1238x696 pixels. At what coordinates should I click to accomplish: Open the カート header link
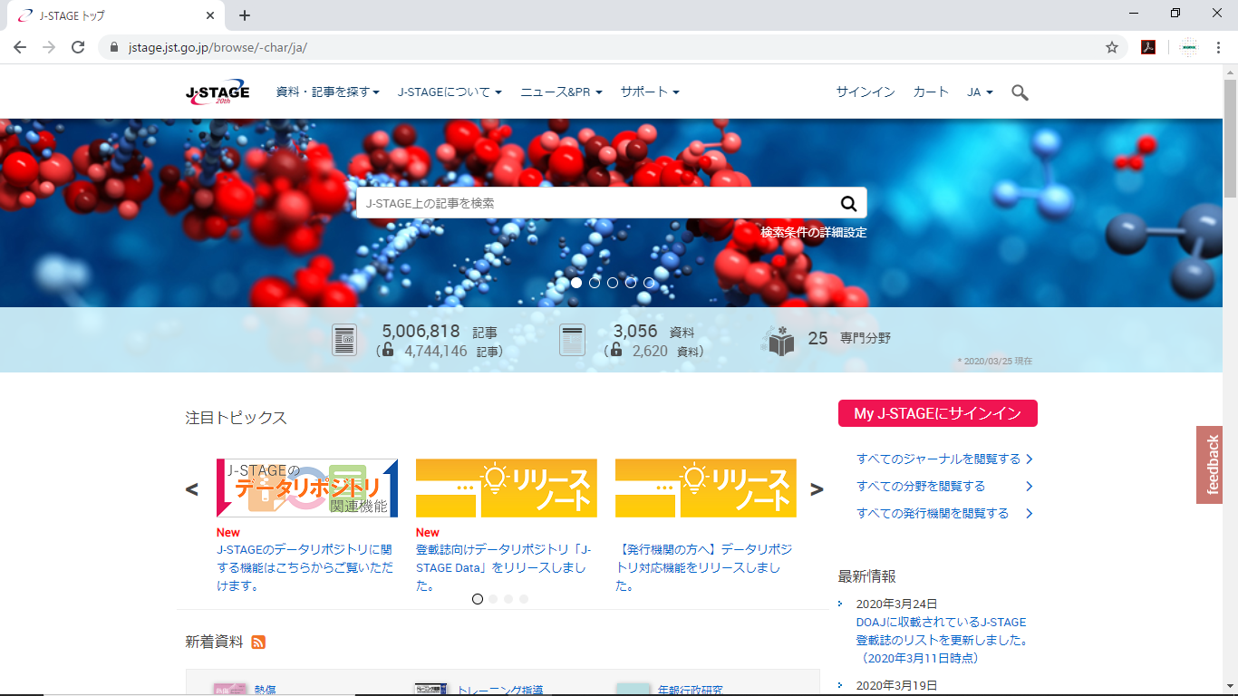931,92
